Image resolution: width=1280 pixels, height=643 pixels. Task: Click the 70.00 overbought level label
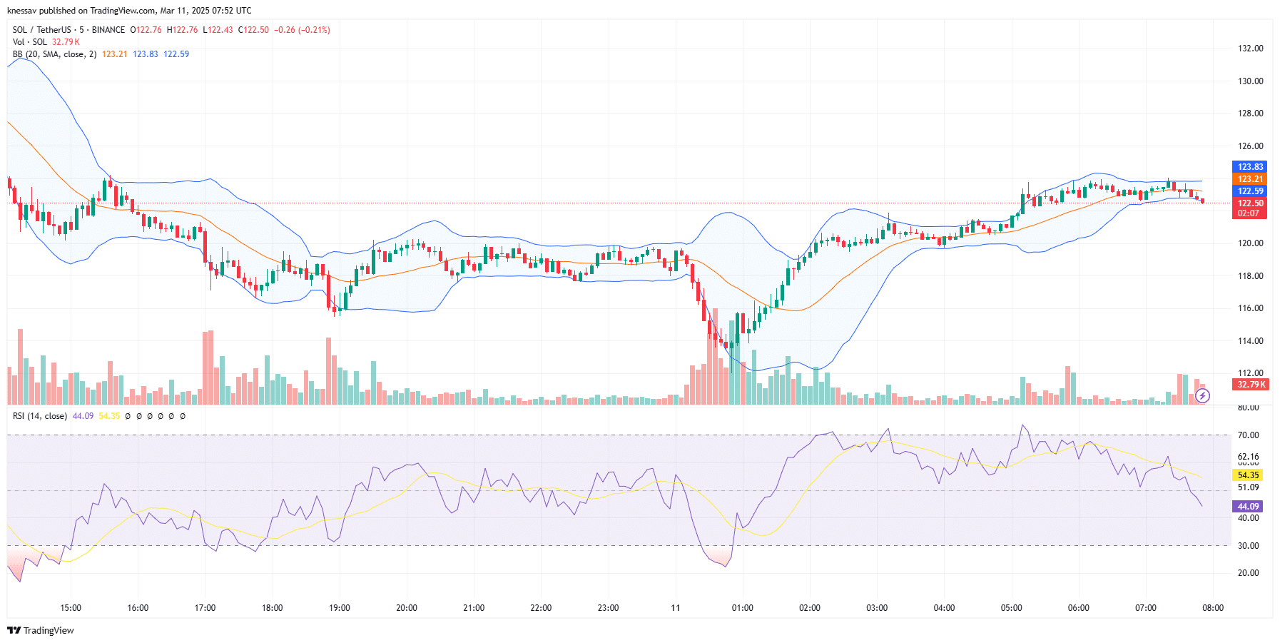[x=1249, y=435]
